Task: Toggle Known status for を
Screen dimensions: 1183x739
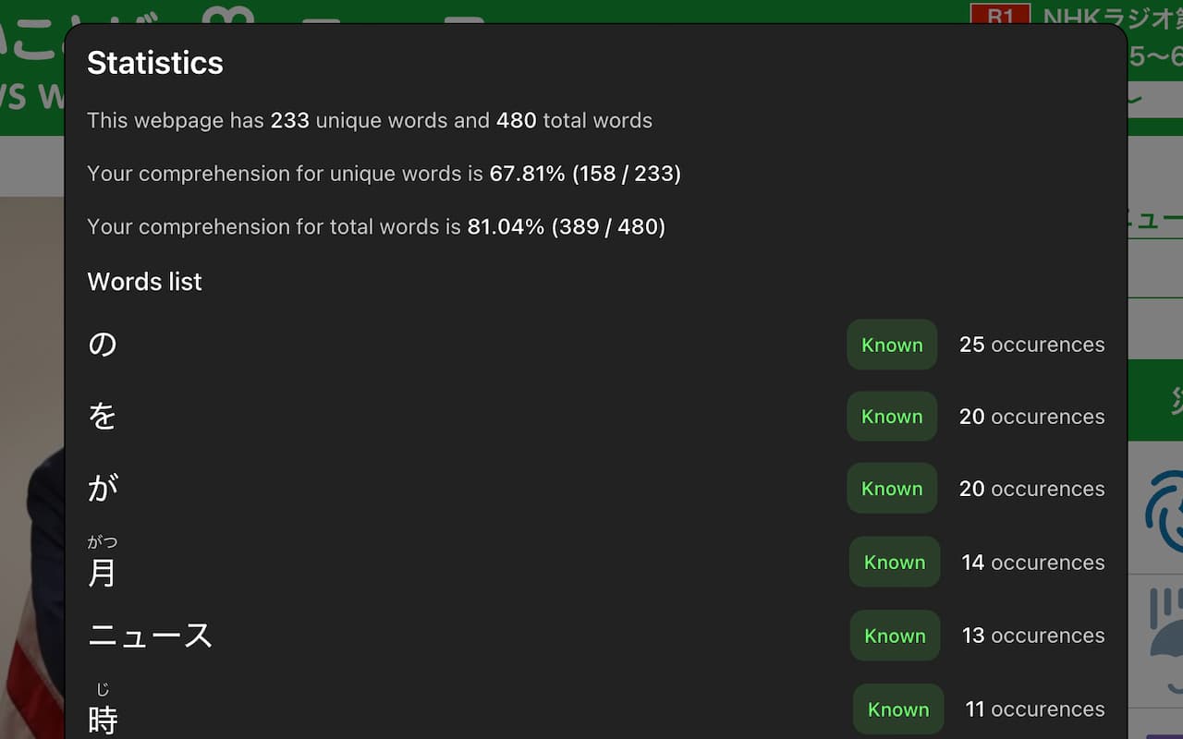Action: tap(892, 417)
